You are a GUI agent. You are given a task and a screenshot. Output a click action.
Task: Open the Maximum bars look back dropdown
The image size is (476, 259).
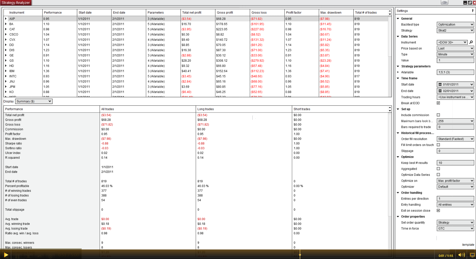click(455, 121)
